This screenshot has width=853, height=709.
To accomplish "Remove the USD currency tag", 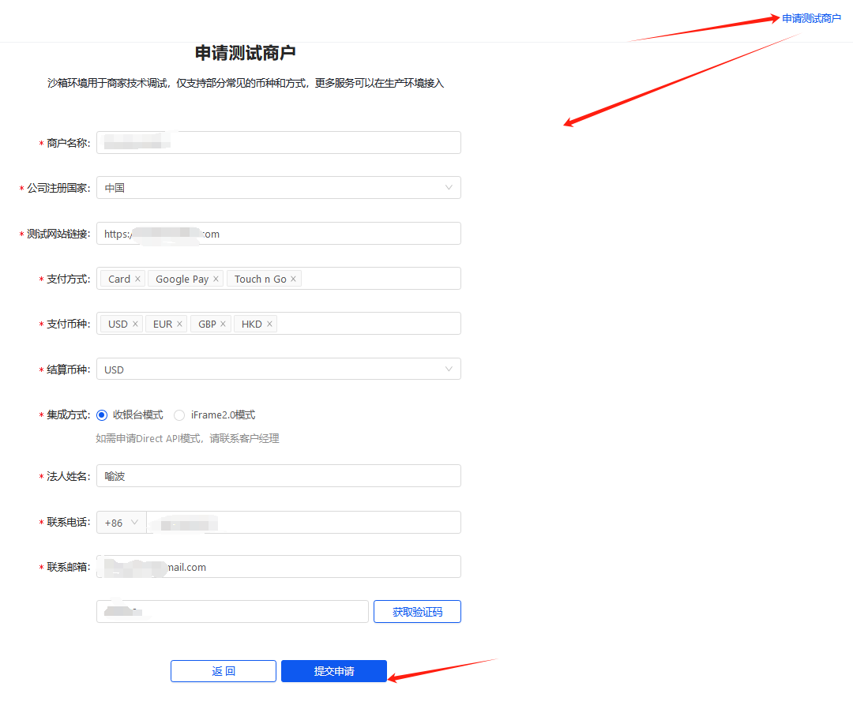I will tap(135, 324).
